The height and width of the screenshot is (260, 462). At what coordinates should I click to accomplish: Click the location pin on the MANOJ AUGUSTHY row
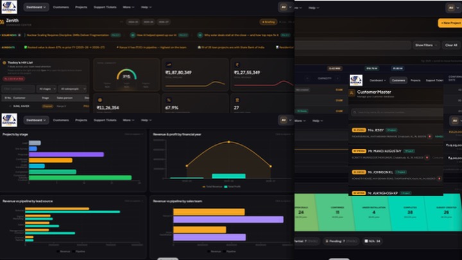pos(427,157)
